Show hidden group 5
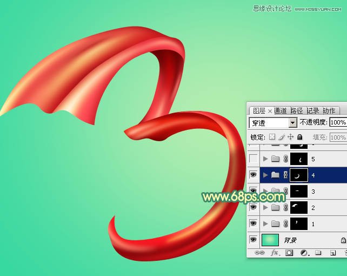The width and height of the screenshot is (347, 276). [253, 159]
